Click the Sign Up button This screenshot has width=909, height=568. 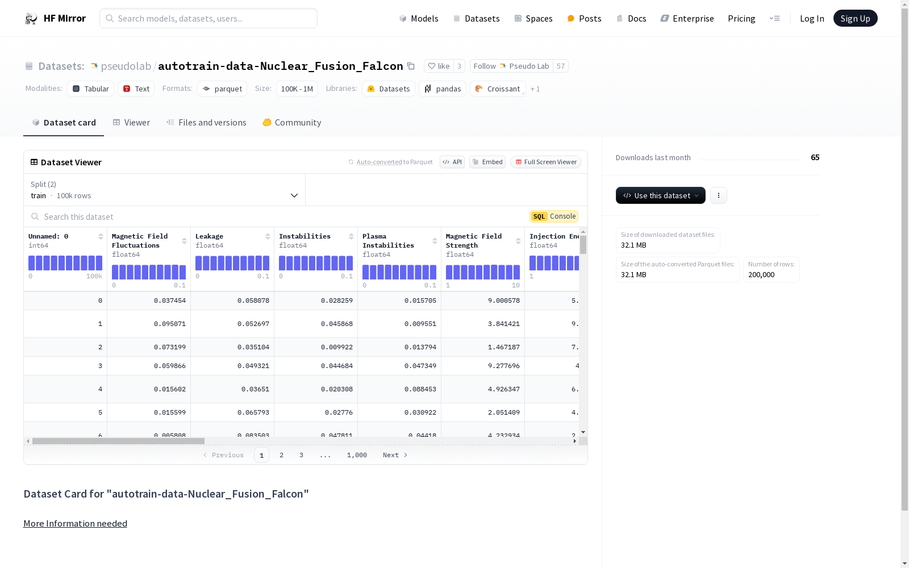(x=855, y=19)
